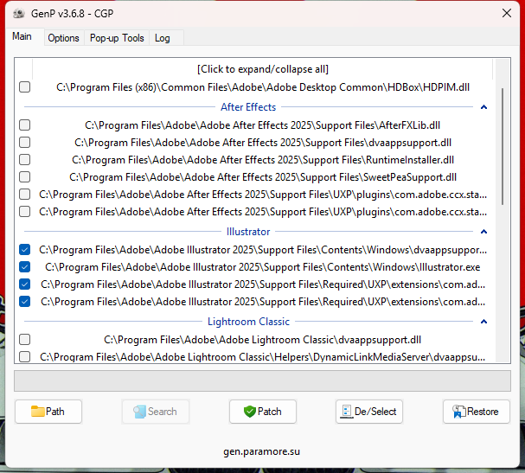Check the DynamicLinkMediaServer row checkbox
Screen dimensions: 525x473
coord(25,357)
